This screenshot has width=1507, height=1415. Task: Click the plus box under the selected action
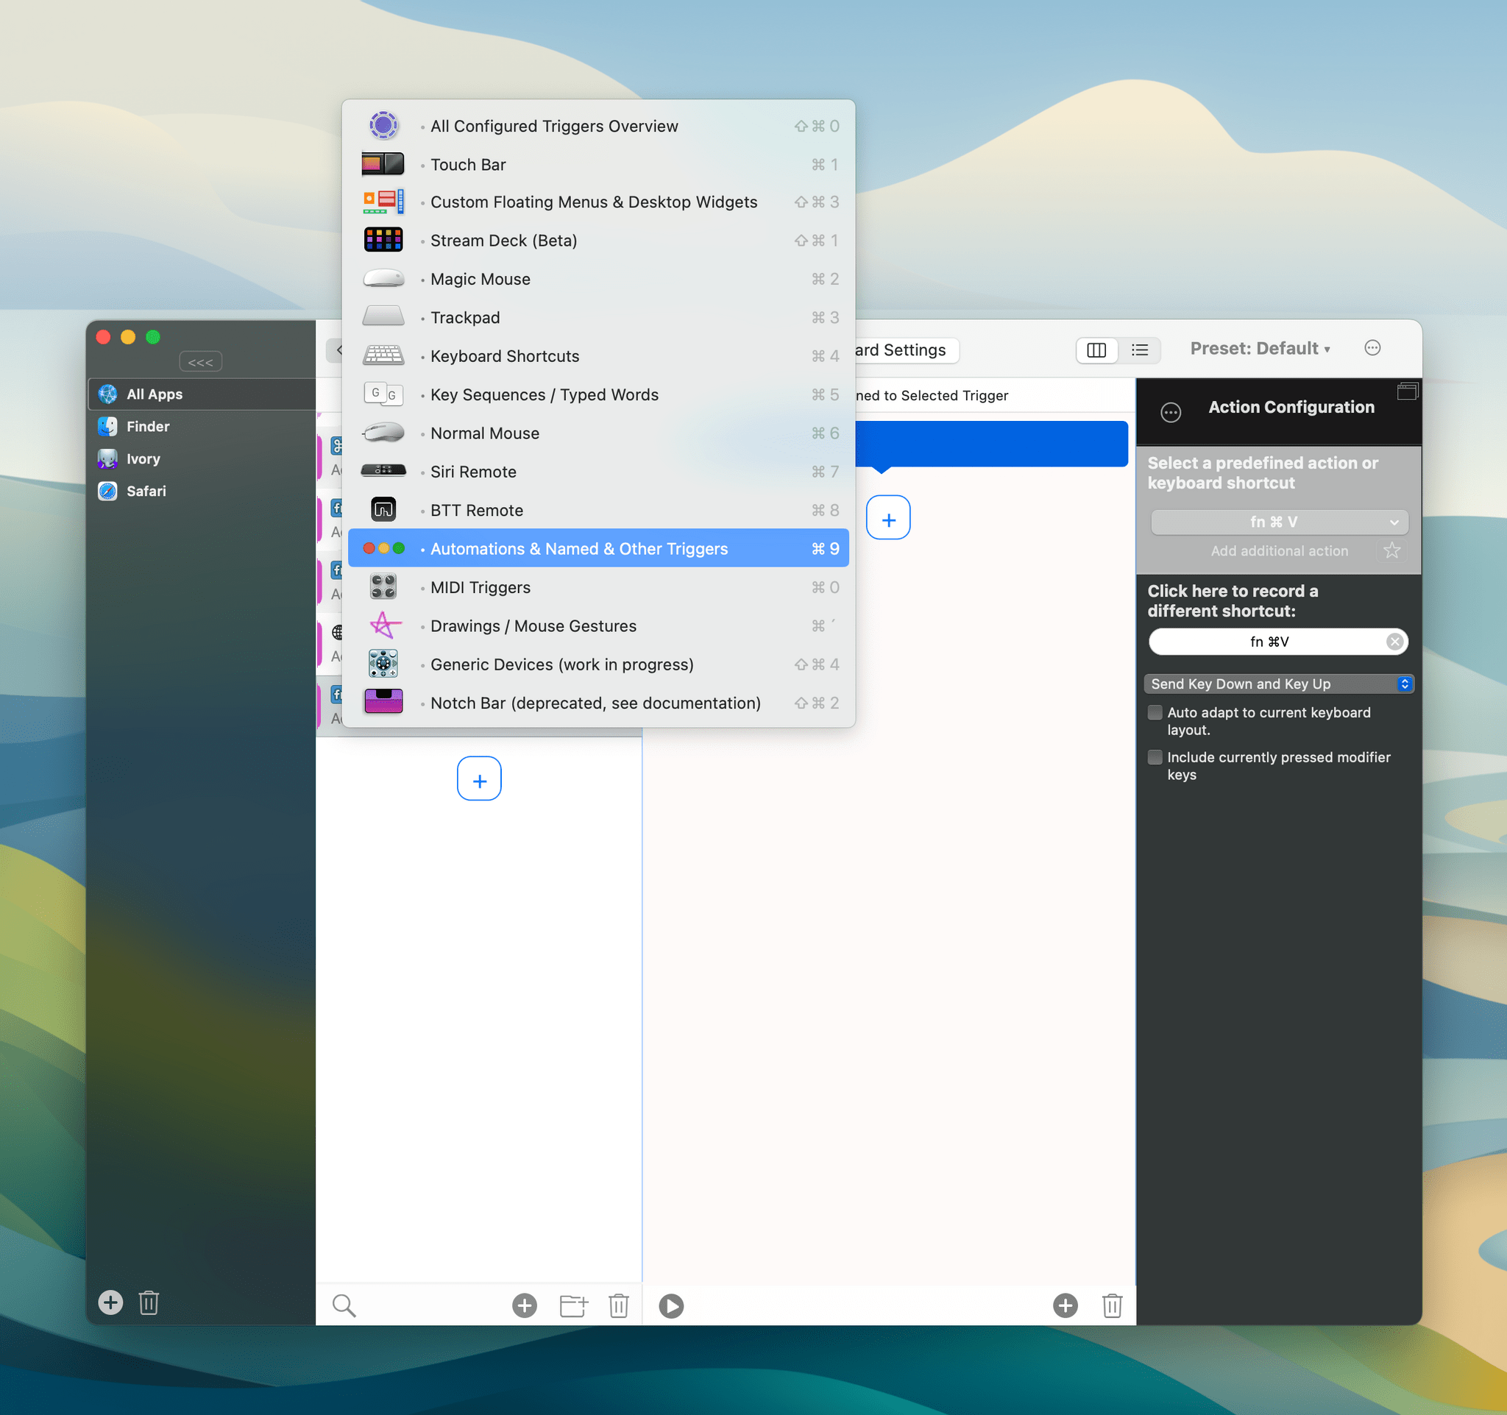(x=888, y=517)
